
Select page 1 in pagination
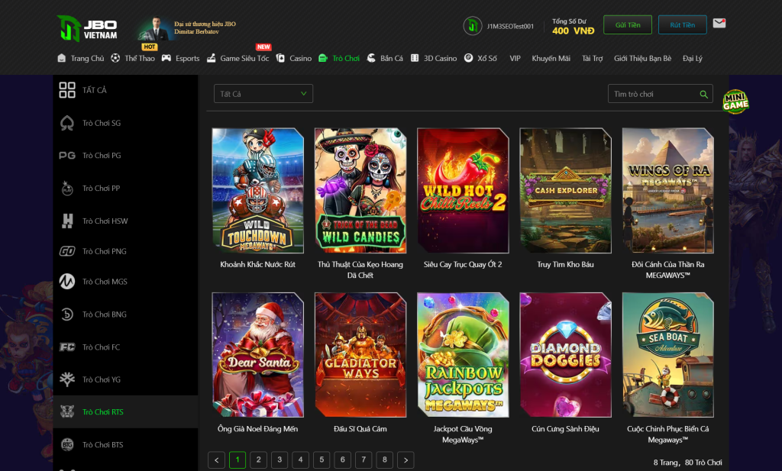[238, 460]
